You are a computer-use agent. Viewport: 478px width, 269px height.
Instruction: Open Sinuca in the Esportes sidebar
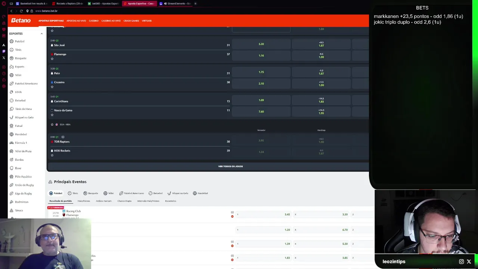tap(19, 210)
